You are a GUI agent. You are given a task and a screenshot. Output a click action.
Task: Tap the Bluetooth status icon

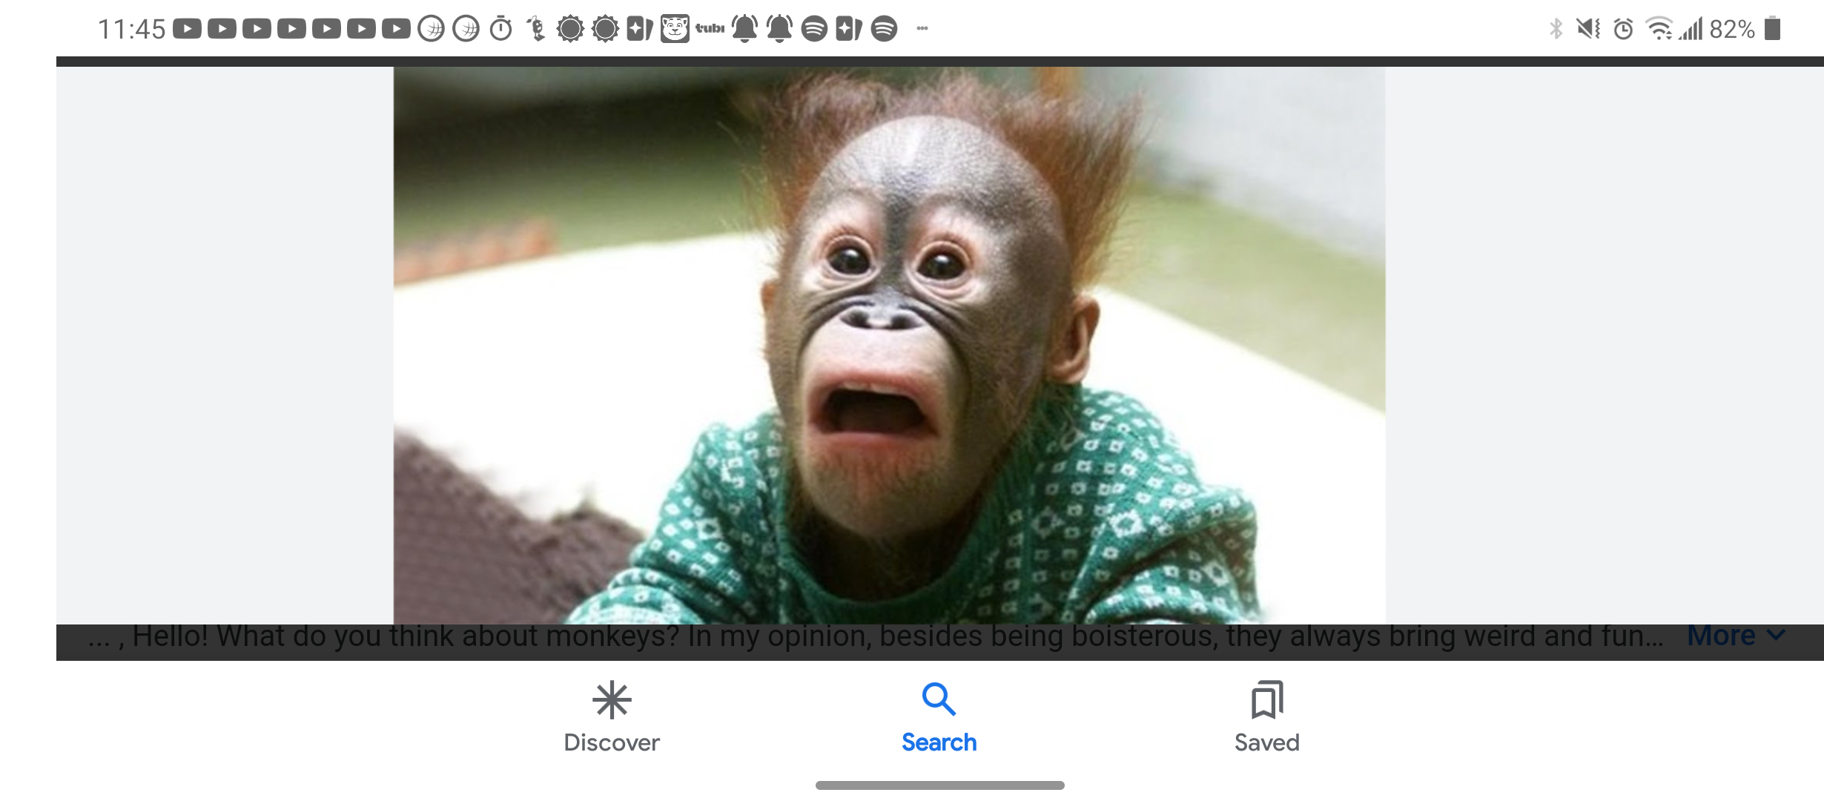(x=1556, y=29)
